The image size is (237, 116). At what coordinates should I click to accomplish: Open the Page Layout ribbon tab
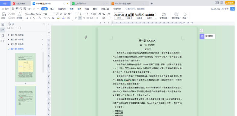[62, 9]
